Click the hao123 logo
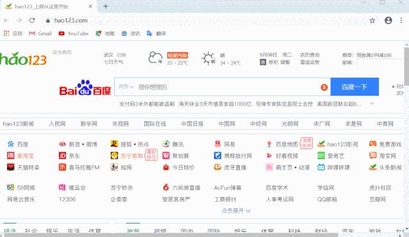The height and width of the screenshot is (237, 409). [x=24, y=59]
